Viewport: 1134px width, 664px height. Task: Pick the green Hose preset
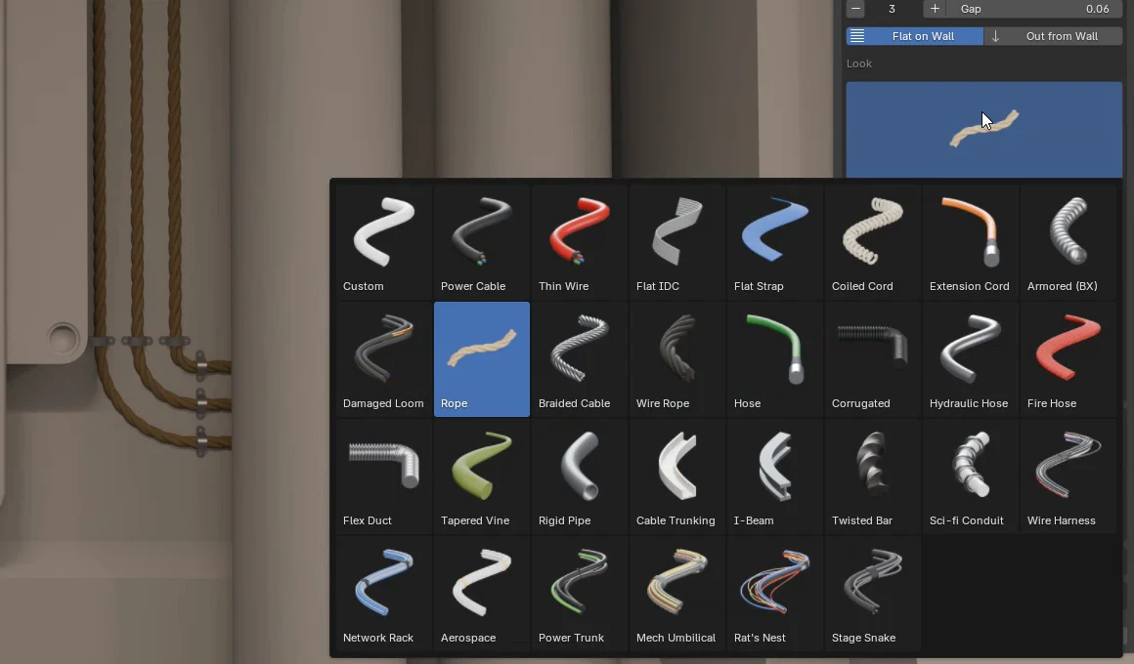(x=774, y=359)
